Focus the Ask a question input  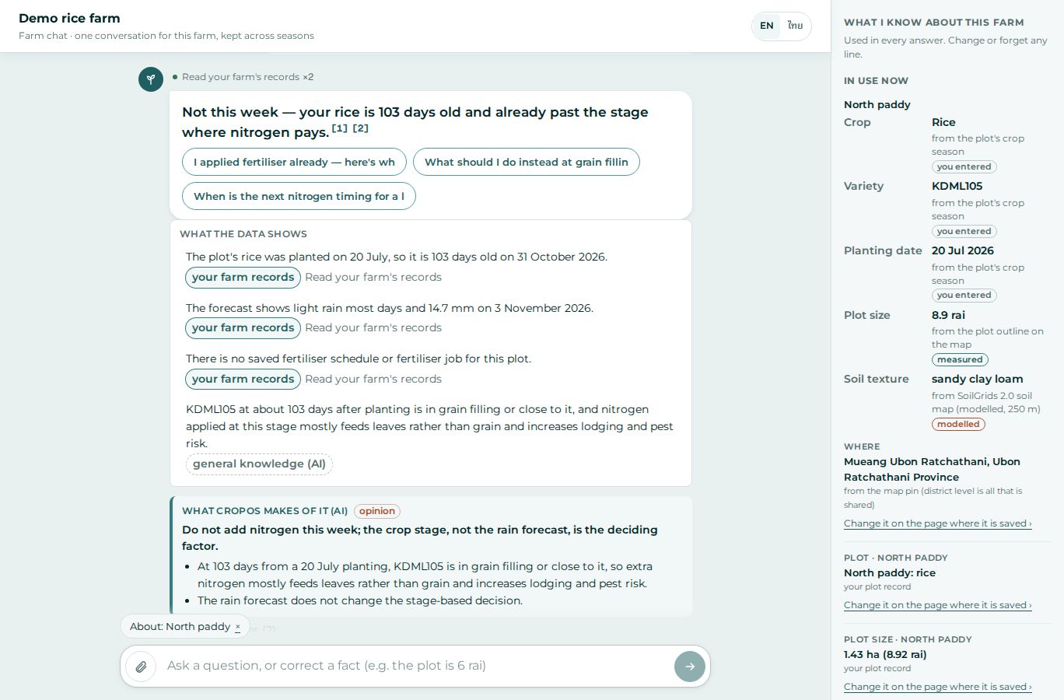coord(415,666)
